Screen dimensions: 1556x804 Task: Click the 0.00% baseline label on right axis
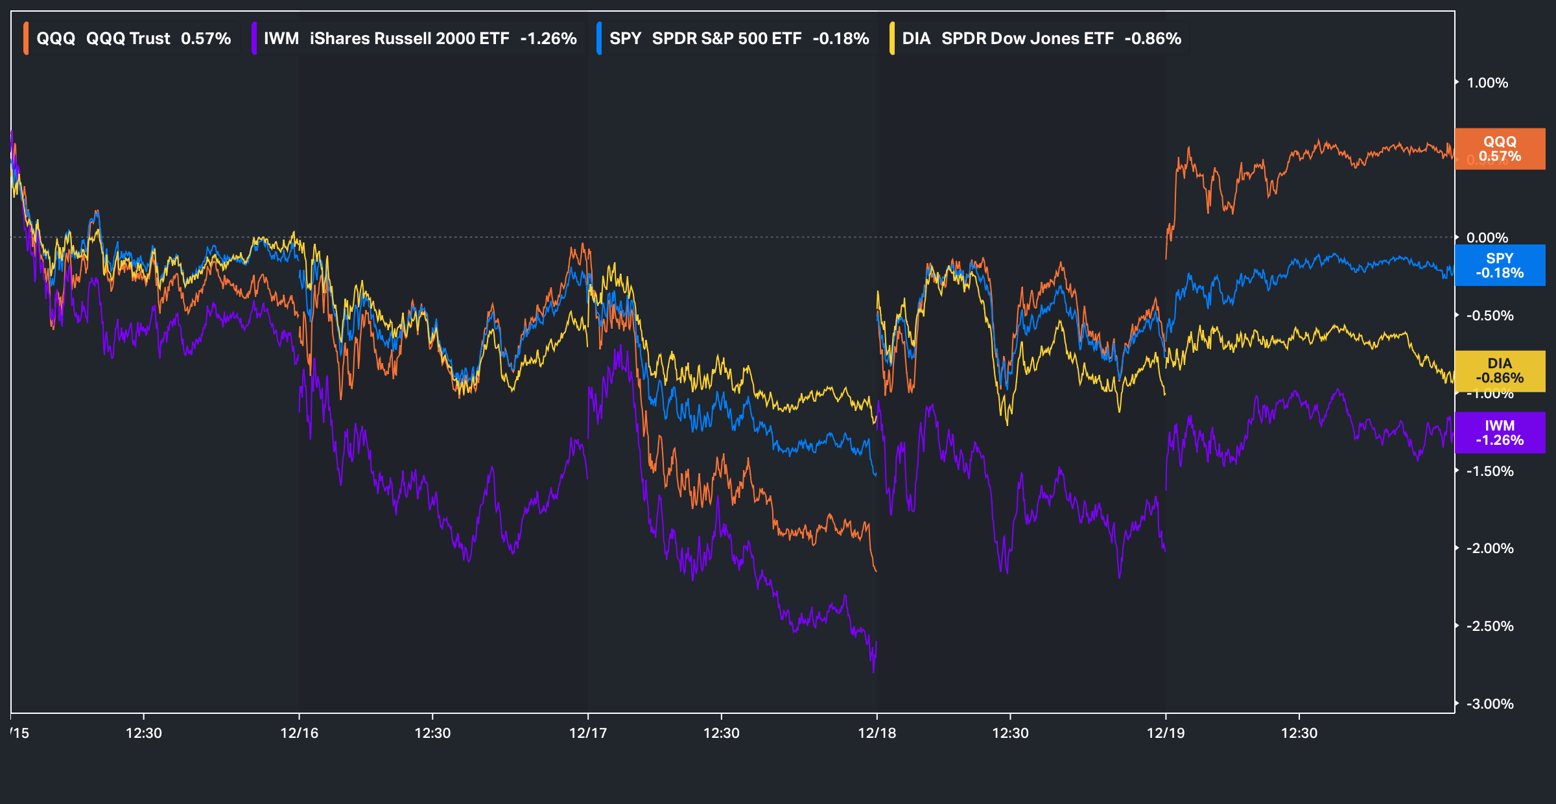click(1487, 238)
